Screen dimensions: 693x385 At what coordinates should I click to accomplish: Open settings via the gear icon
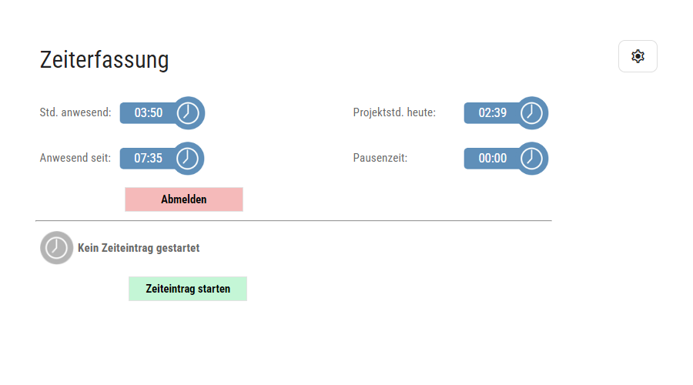coord(638,56)
